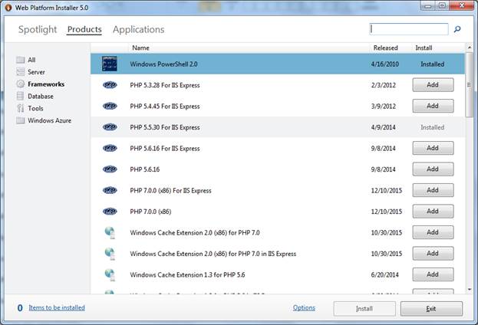
Task: Add Windows Cache Extension 2.0 for PHP 7.0
Action: tap(433, 232)
